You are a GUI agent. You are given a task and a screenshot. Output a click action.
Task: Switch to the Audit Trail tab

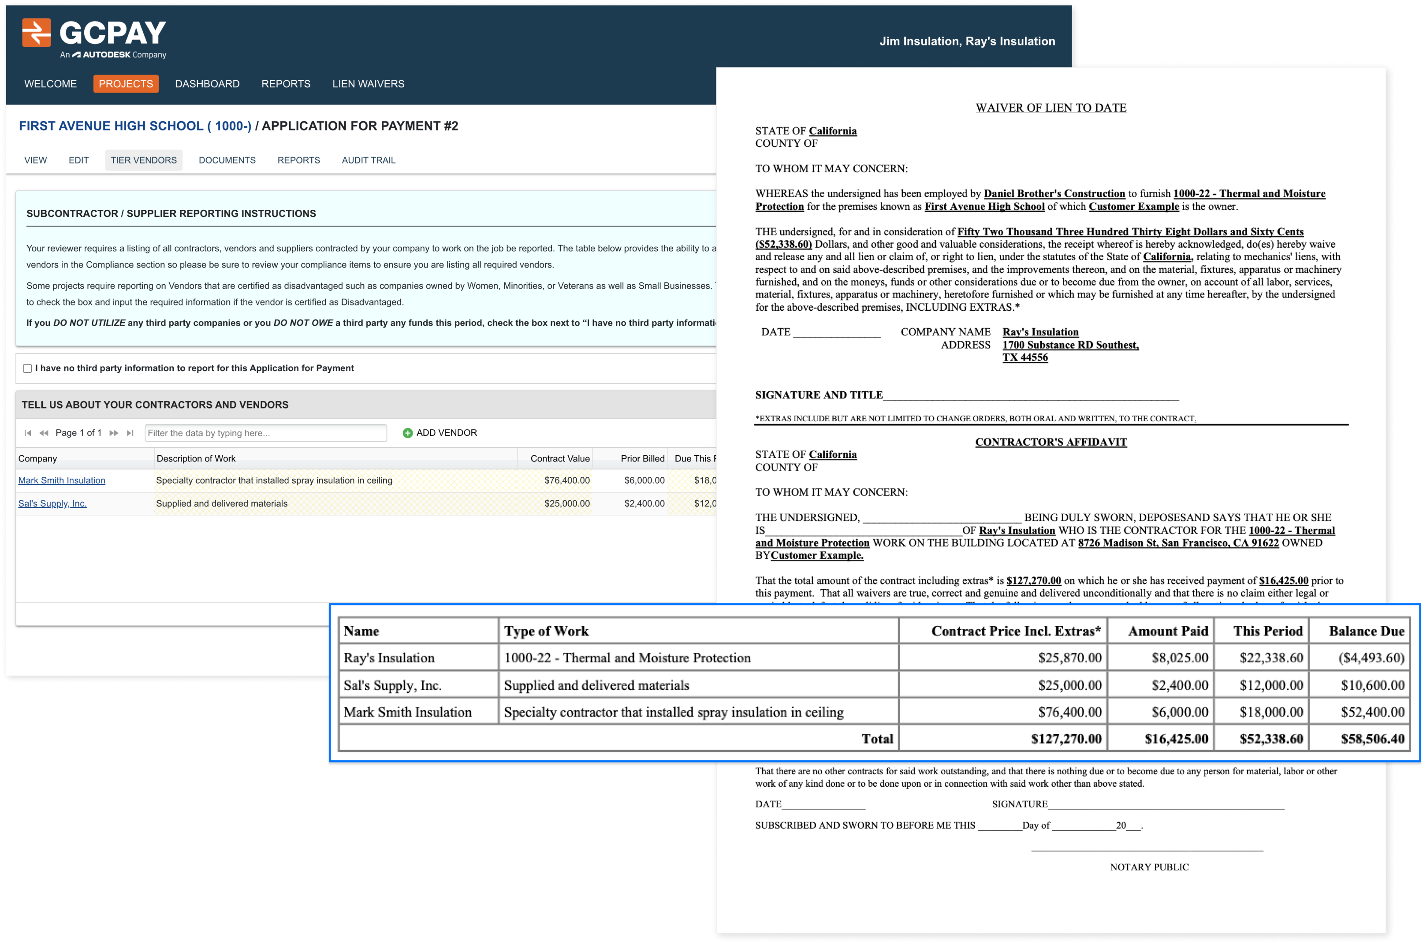click(369, 160)
